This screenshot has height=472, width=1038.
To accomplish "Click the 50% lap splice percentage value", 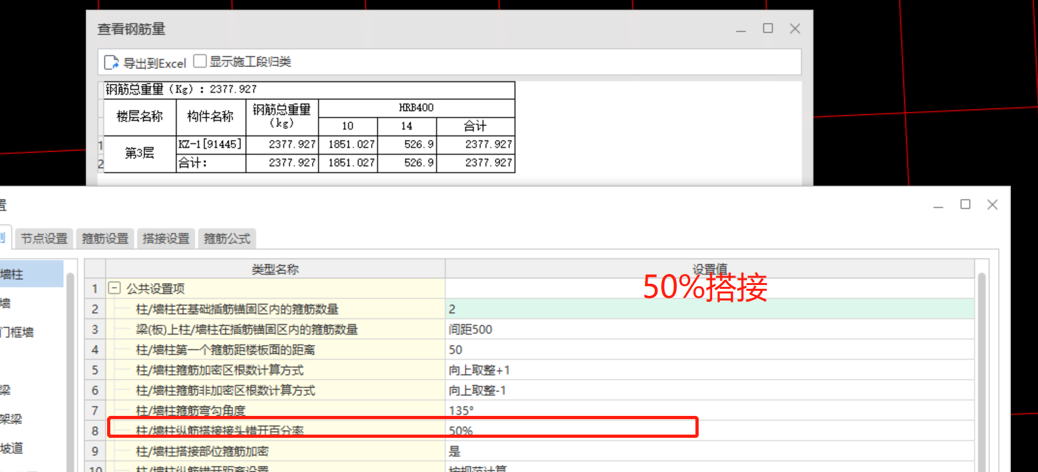I will click(x=710, y=431).
